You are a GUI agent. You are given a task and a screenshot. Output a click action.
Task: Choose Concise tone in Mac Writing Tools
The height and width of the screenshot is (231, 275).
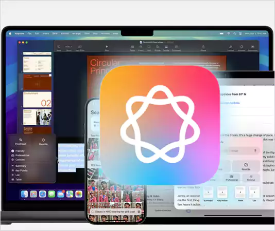pos(18,160)
